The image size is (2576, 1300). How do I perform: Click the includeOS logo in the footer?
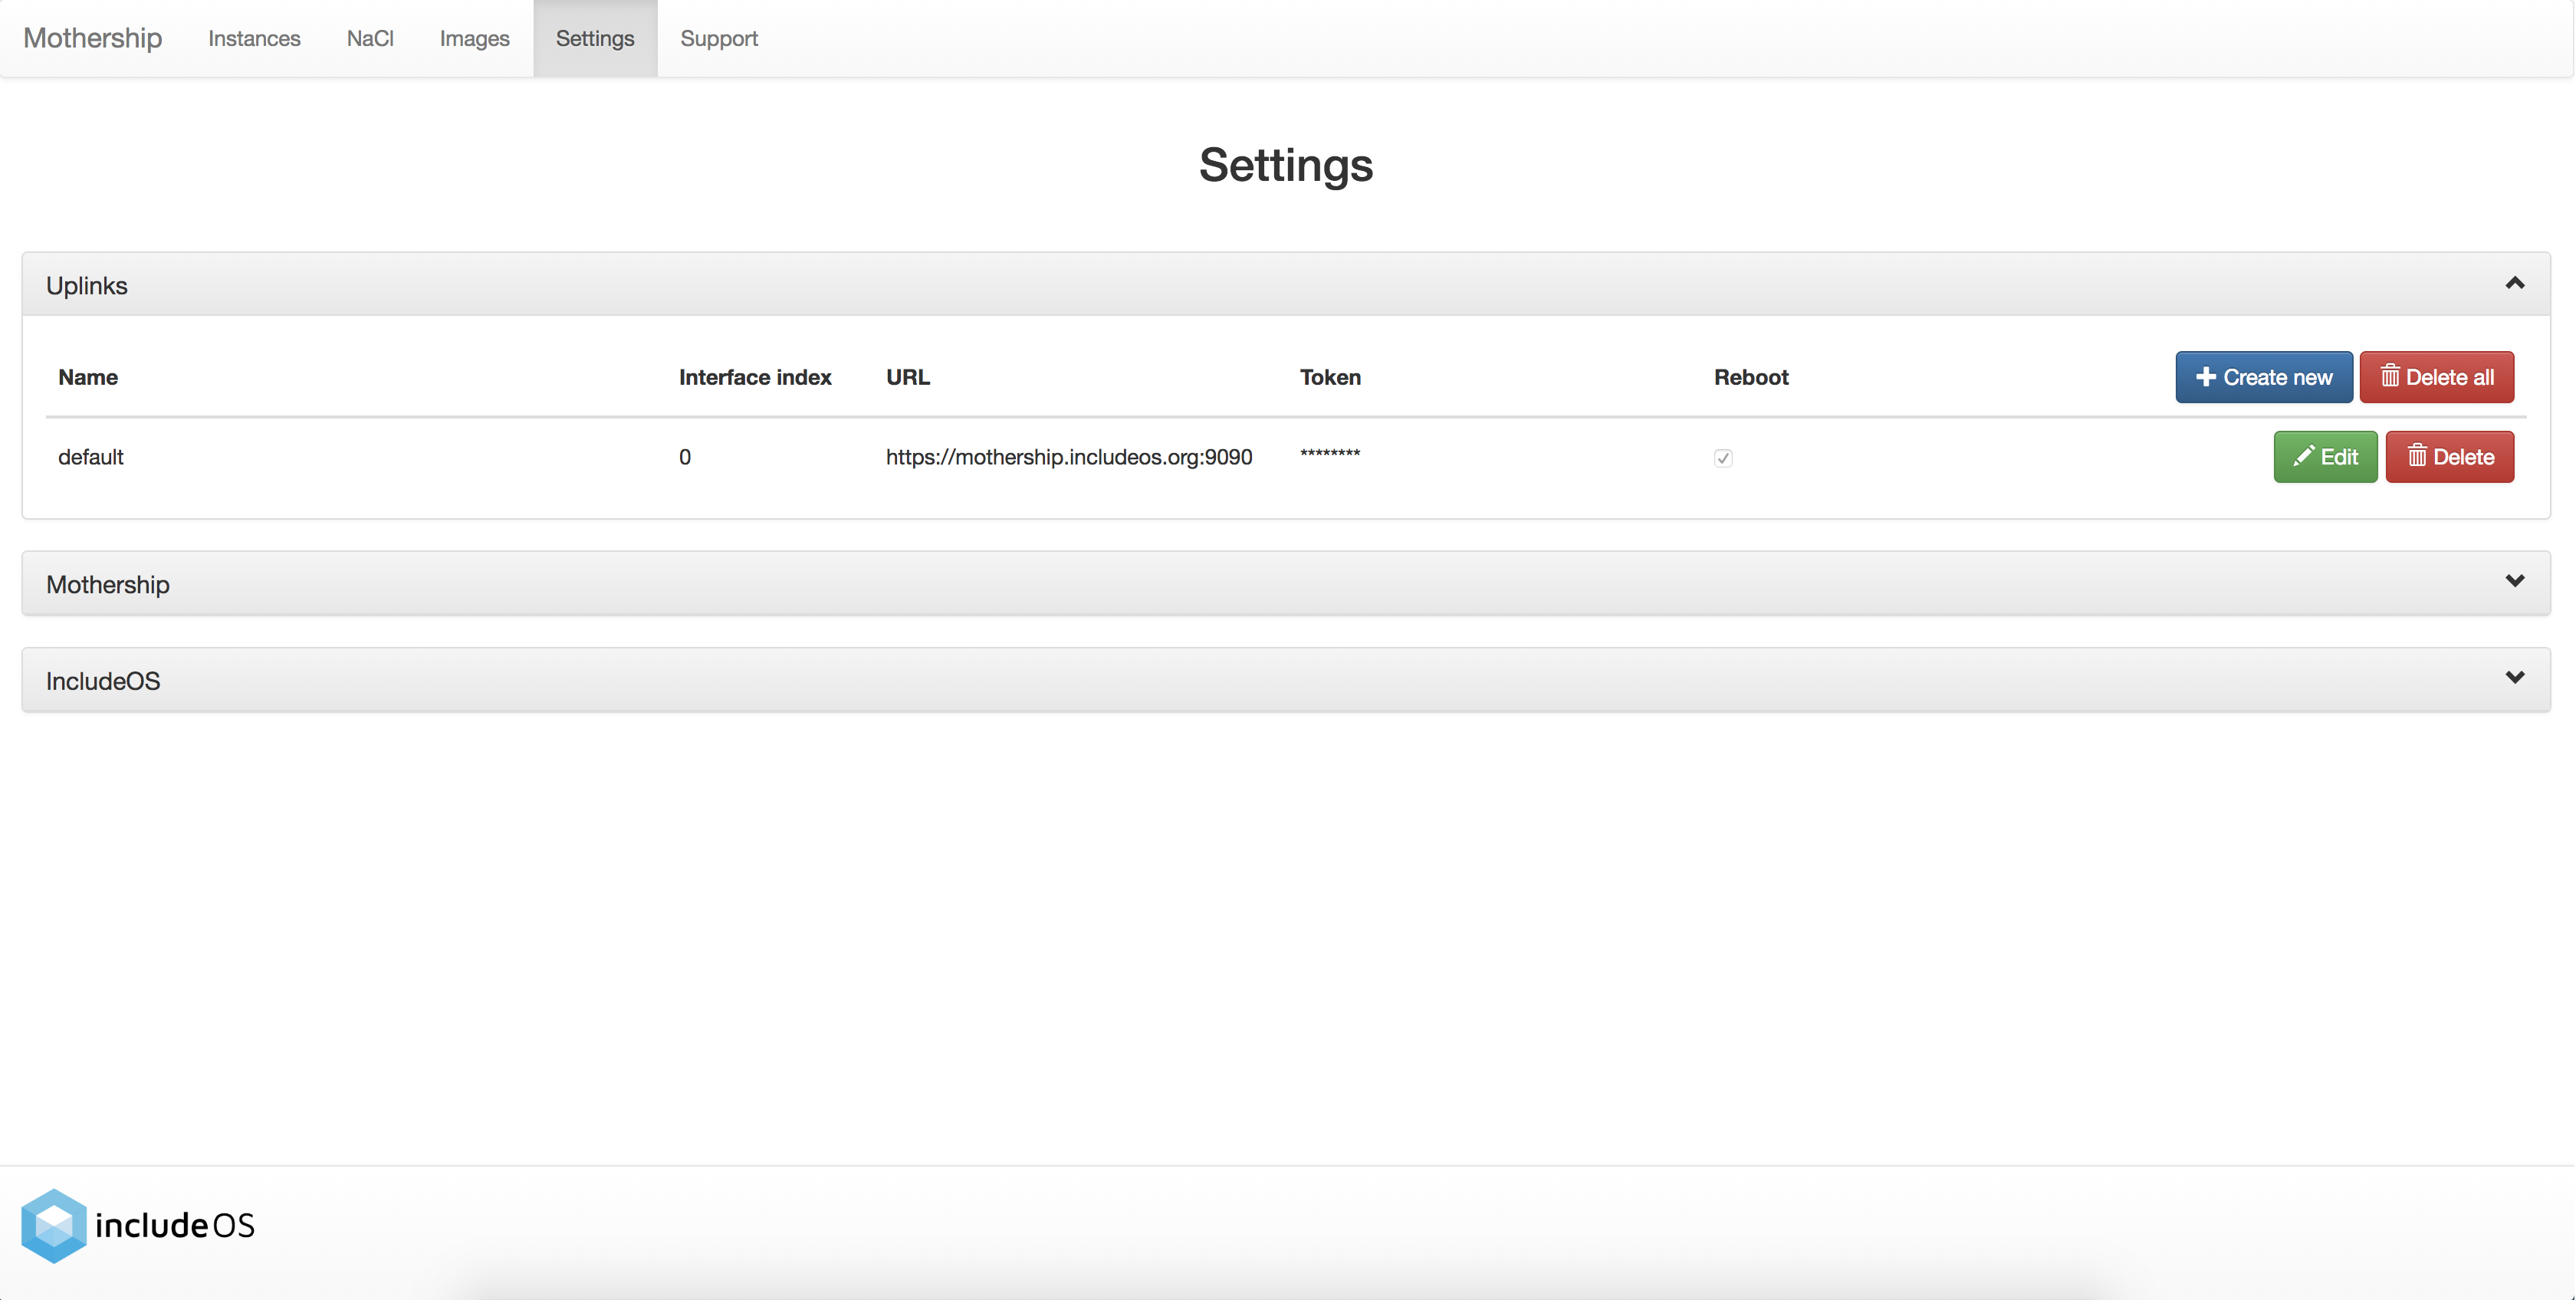[x=138, y=1225]
